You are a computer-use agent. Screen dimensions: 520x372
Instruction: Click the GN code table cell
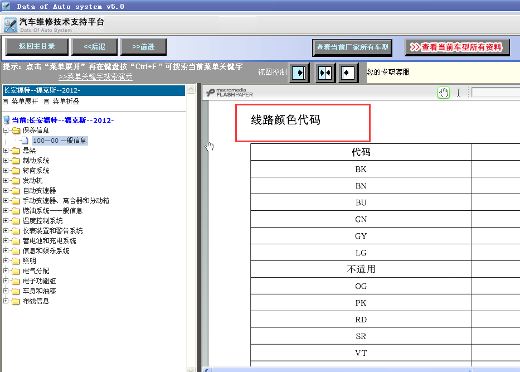[361, 219]
